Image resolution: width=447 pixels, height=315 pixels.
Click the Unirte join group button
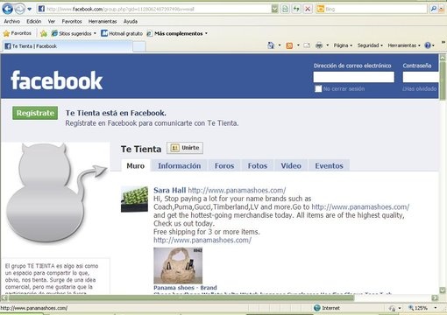click(x=185, y=148)
